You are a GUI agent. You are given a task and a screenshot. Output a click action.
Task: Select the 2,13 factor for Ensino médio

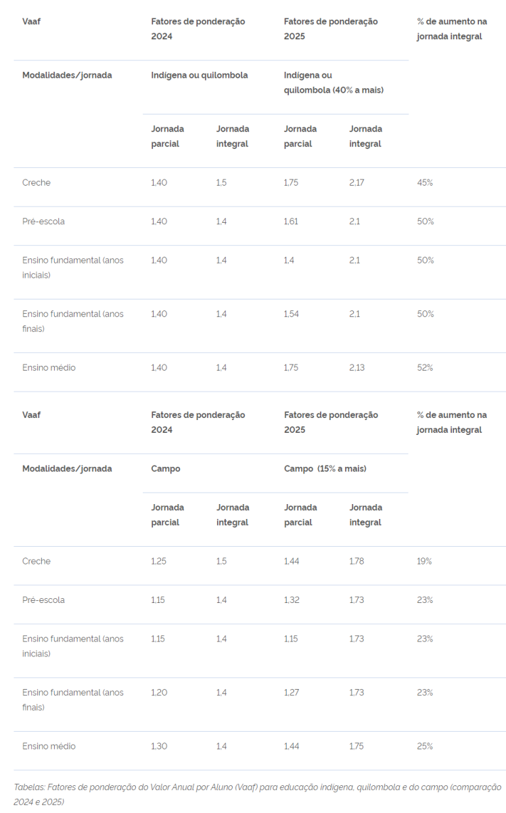pos(356,368)
